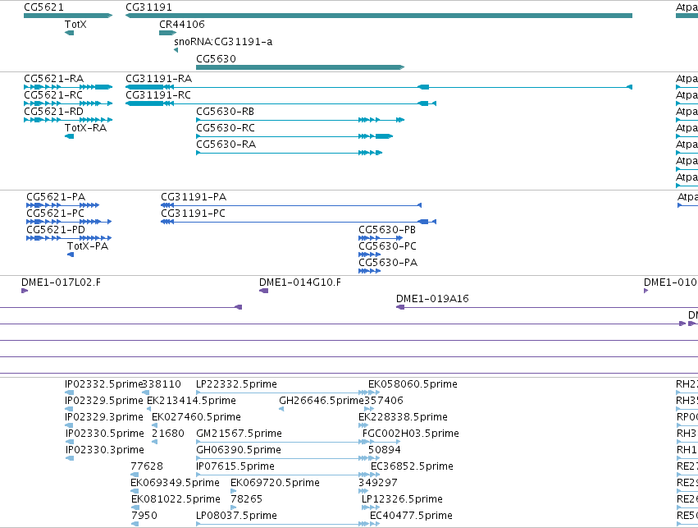Select the IP02330.5prime EST label
This screenshot has width=698, height=528.
(x=105, y=434)
